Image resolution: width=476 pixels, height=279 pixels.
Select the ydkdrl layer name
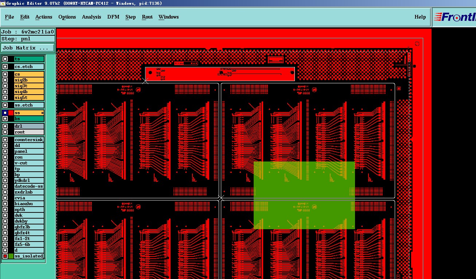pos(29,180)
